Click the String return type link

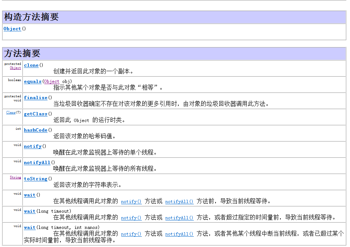(x=15, y=177)
